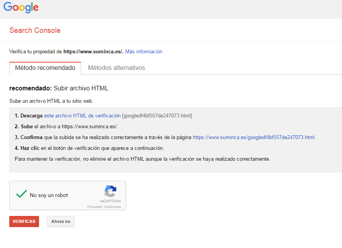Open the Search Console title link
This screenshot has width=342, height=248.
click(x=35, y=30)
